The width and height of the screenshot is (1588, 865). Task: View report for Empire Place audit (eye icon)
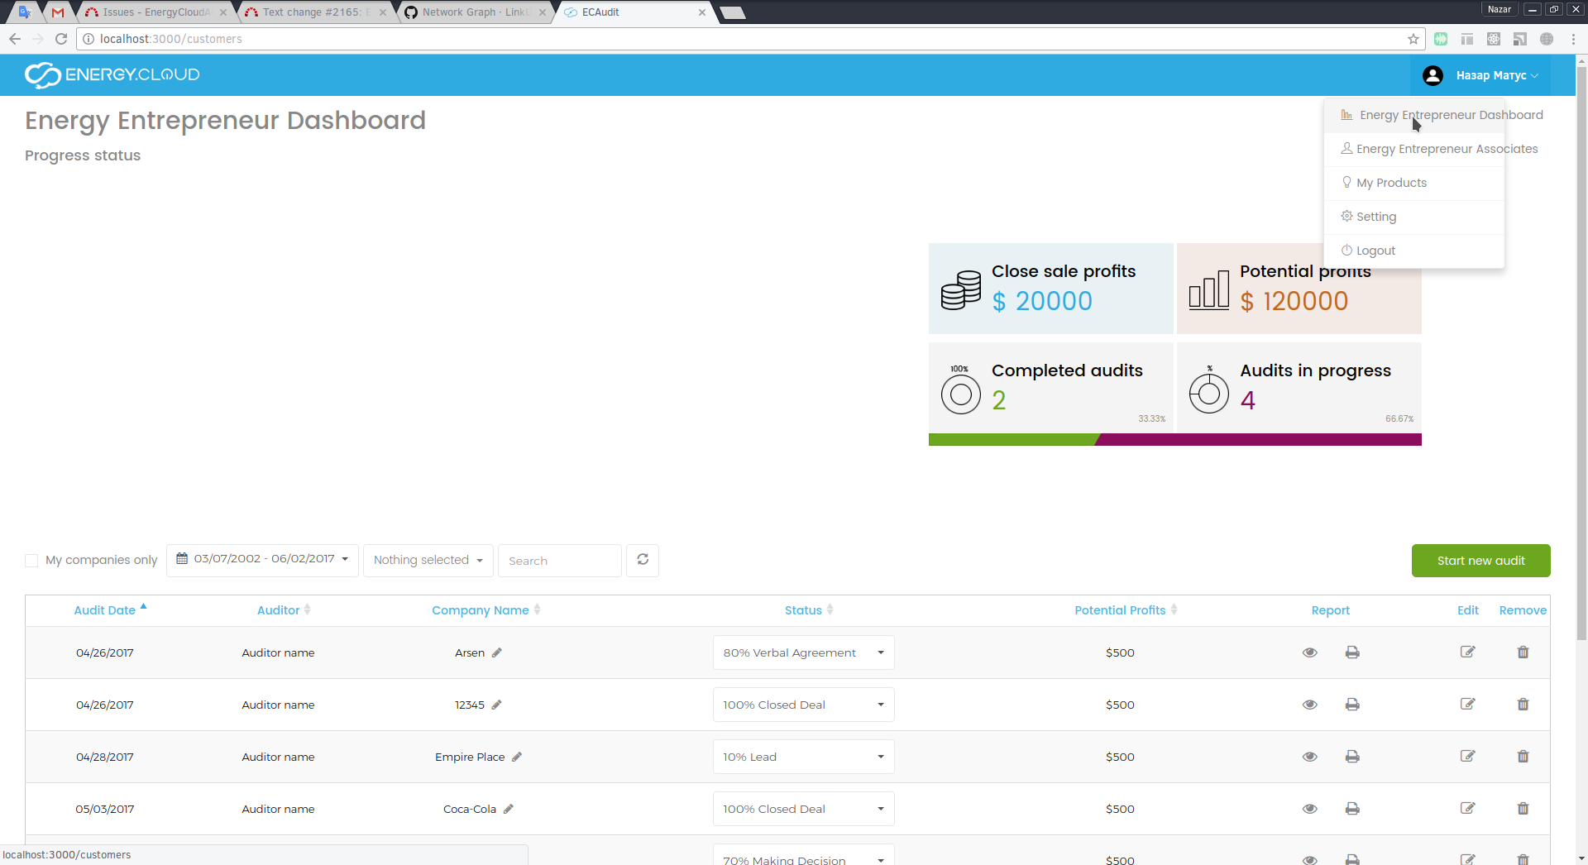pyautogui.click(x=1309, y=757)
